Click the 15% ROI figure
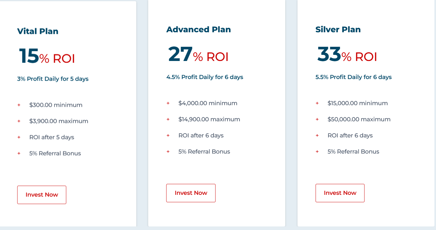 coord(47,56)
